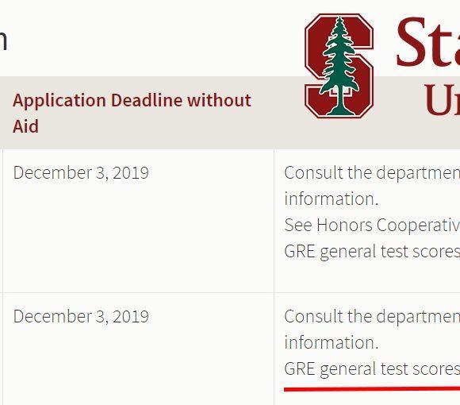The width and height of the screenshot is (460, 405).
Task: Click first row Consult the department text
Action: 372,172
